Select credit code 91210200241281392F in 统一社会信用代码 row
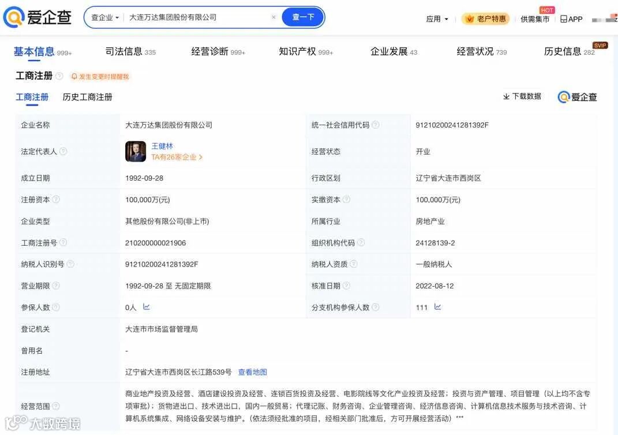This screenshot has height=435, width=618. click(452, 125)
